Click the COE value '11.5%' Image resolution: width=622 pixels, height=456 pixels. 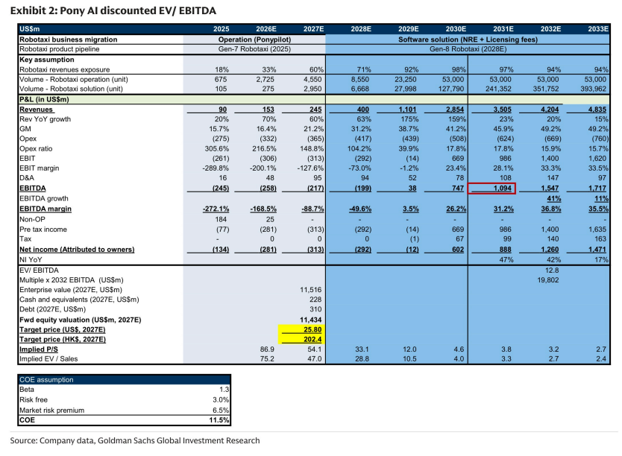(219, 420)
